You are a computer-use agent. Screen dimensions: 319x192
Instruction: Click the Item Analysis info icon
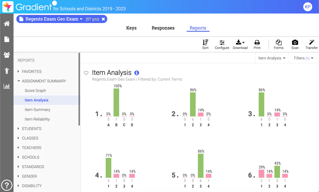pos(137,73)
